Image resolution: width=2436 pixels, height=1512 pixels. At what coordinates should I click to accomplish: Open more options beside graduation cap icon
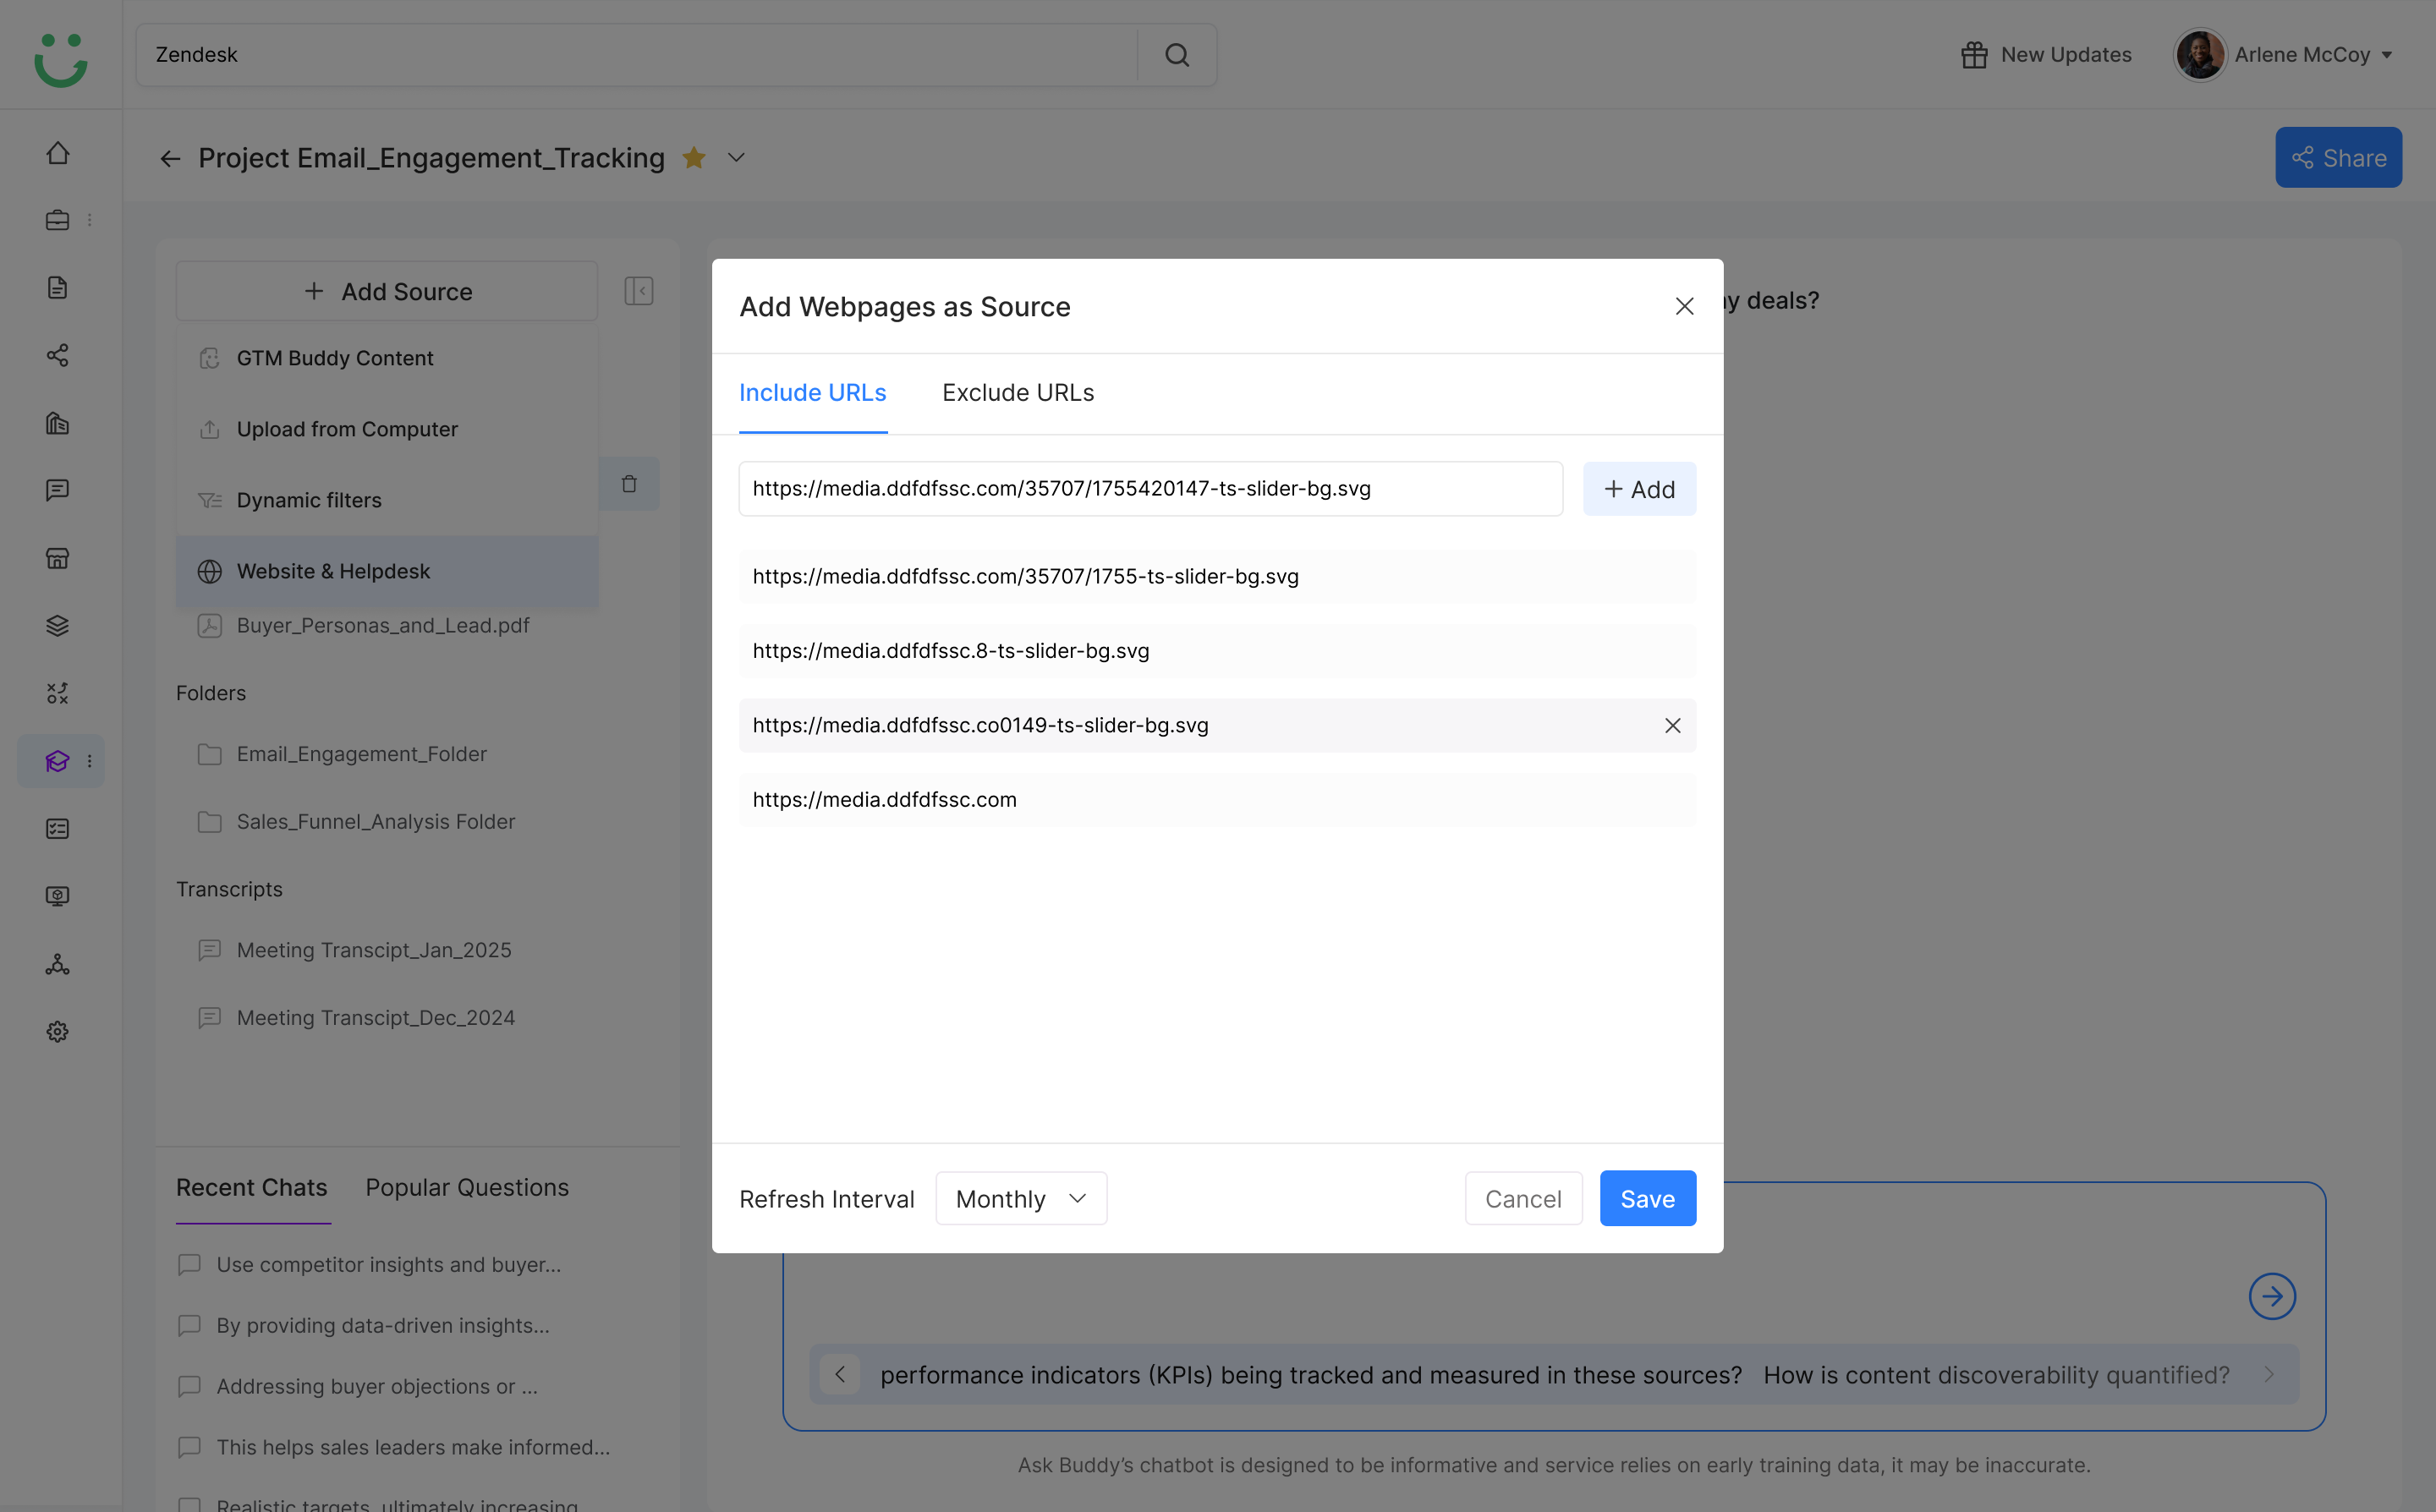coord(90,761)
